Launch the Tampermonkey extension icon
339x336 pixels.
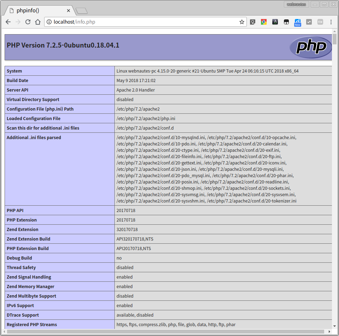click(286, 22)
